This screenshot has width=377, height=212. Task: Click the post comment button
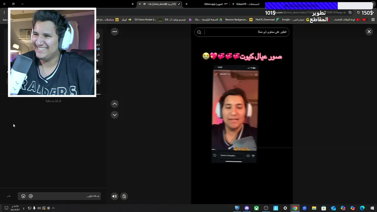click(9, 196)
